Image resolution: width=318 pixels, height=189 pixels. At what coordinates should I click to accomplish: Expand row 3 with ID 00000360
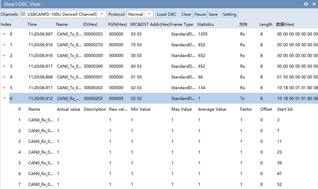(4, 66)
